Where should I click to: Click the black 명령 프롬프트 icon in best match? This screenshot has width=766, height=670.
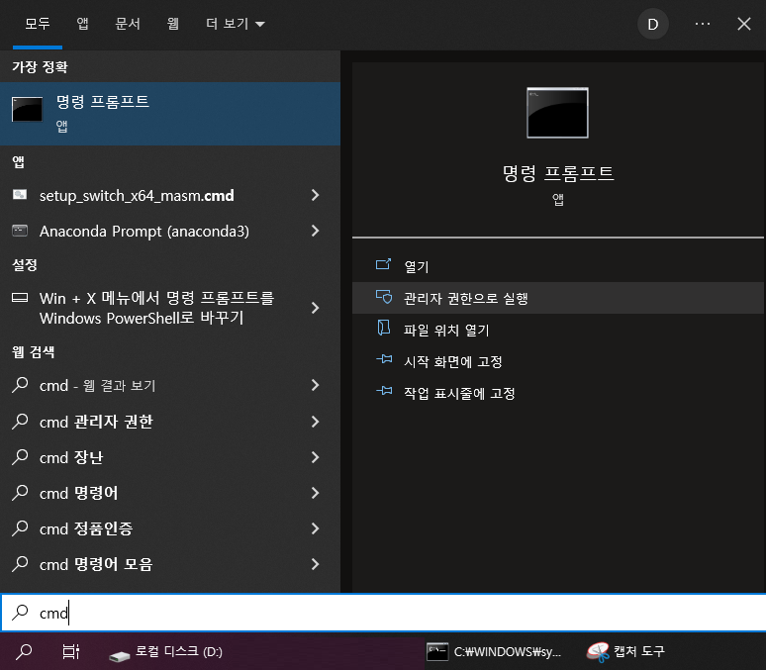(x=27, y=109)
